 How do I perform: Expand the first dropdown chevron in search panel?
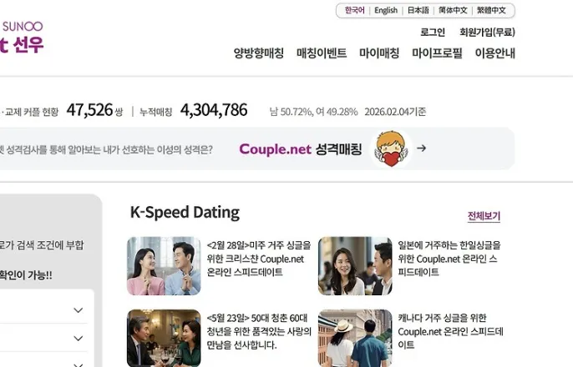[79, 310]
